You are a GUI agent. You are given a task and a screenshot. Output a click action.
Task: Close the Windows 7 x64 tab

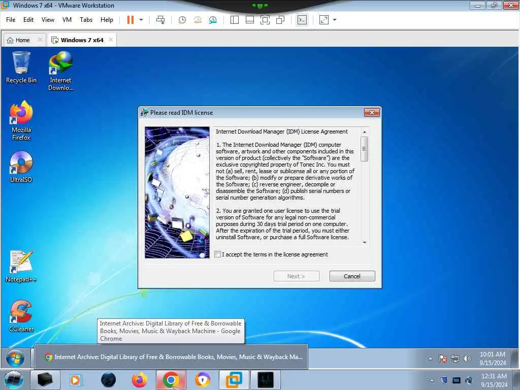(111, 40)
